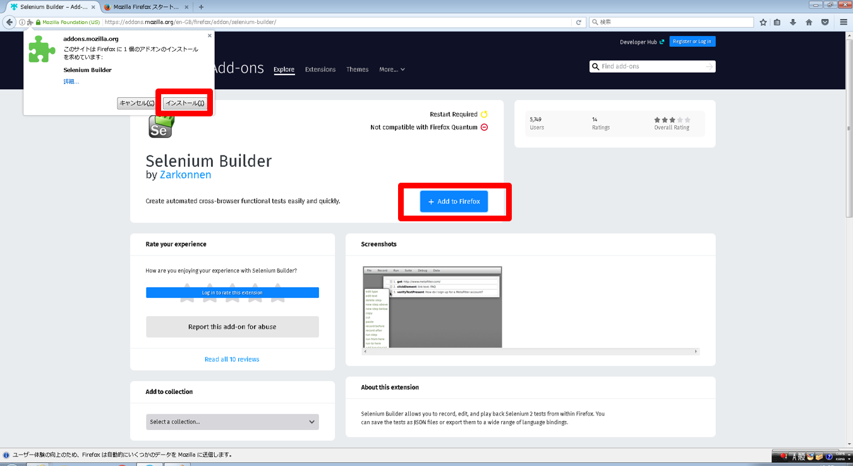
Task: Click the info icon in bottom notification bar
Action: 6,455
